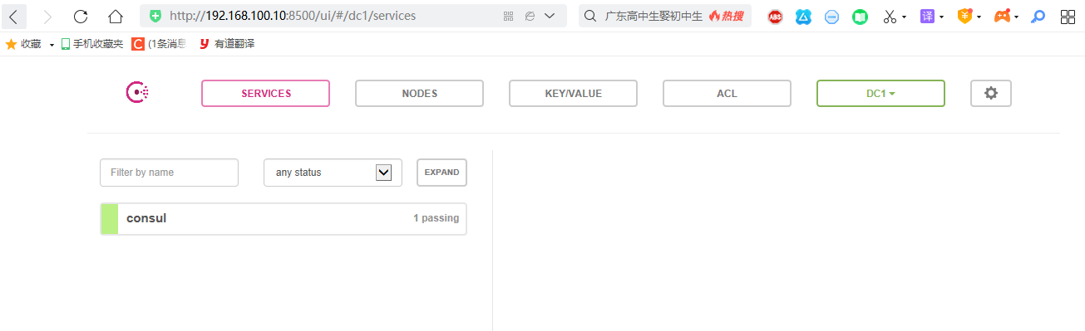Switch to the SERVICES tab
Screen dimensions: 1085x331
[266, 94]
